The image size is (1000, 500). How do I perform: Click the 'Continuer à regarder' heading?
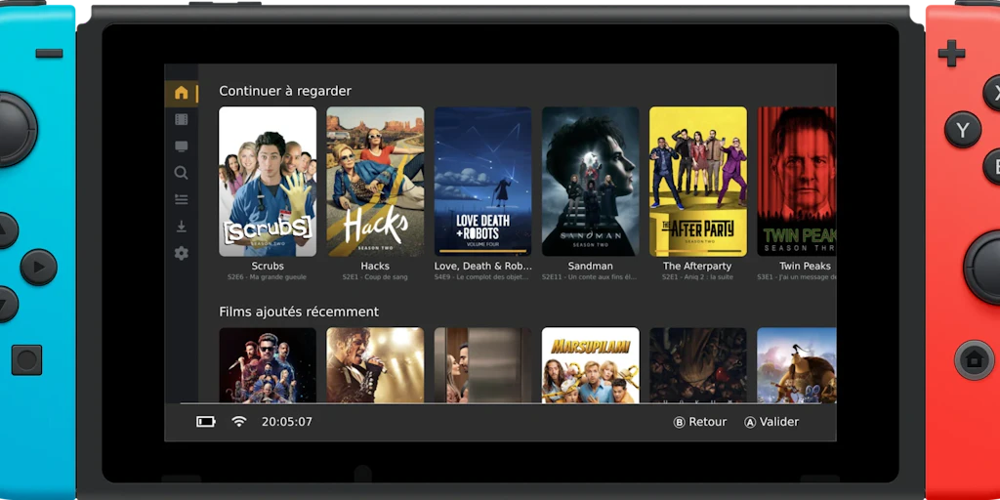285,91
